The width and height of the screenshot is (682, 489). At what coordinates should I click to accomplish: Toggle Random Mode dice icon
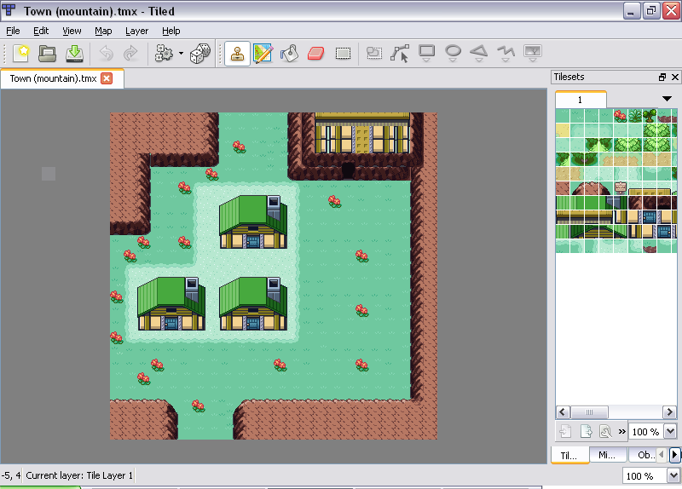pos(200,54)
